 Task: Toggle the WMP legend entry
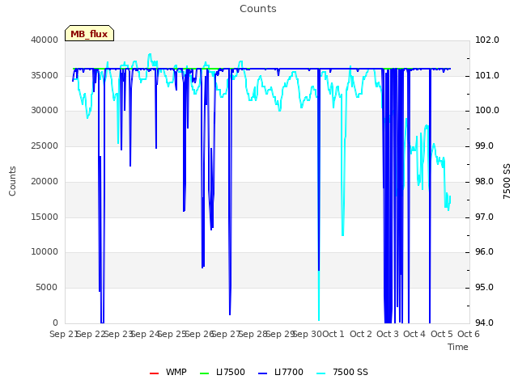[168, 372]
